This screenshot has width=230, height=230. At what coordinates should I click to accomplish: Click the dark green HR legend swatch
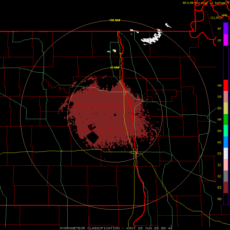coord(226,120)
